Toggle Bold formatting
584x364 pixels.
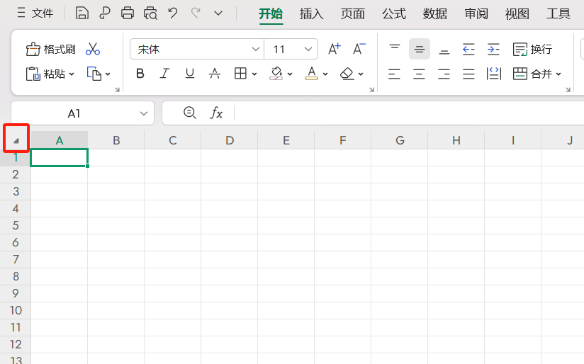point(140,74)
